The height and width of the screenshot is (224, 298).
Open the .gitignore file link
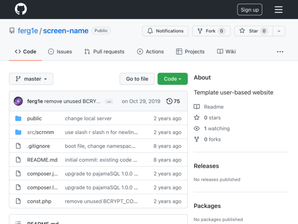pyautogui.click(x=38, y=146)
